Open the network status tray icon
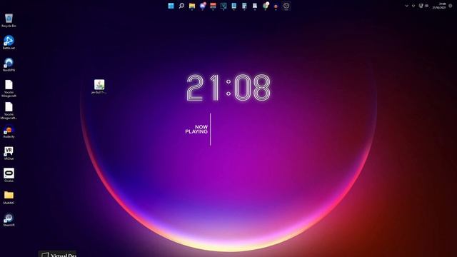Viewport: 457px width, 257px height. pos(421,6)
